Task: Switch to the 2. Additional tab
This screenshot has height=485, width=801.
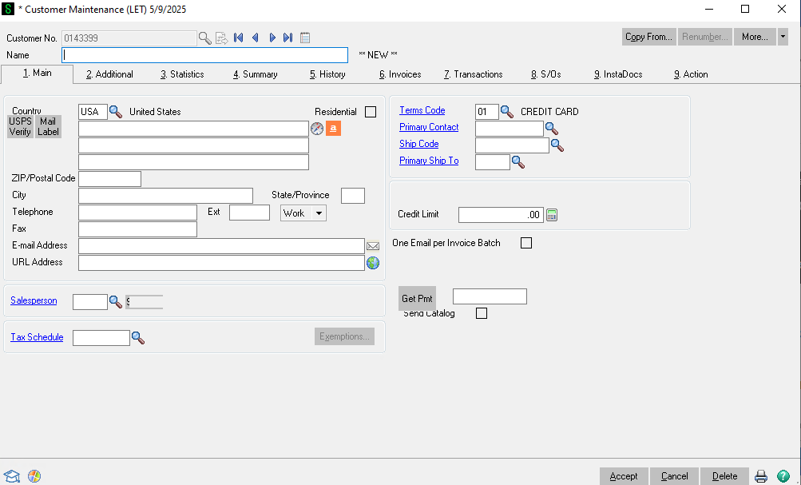Action: [109, 74]
